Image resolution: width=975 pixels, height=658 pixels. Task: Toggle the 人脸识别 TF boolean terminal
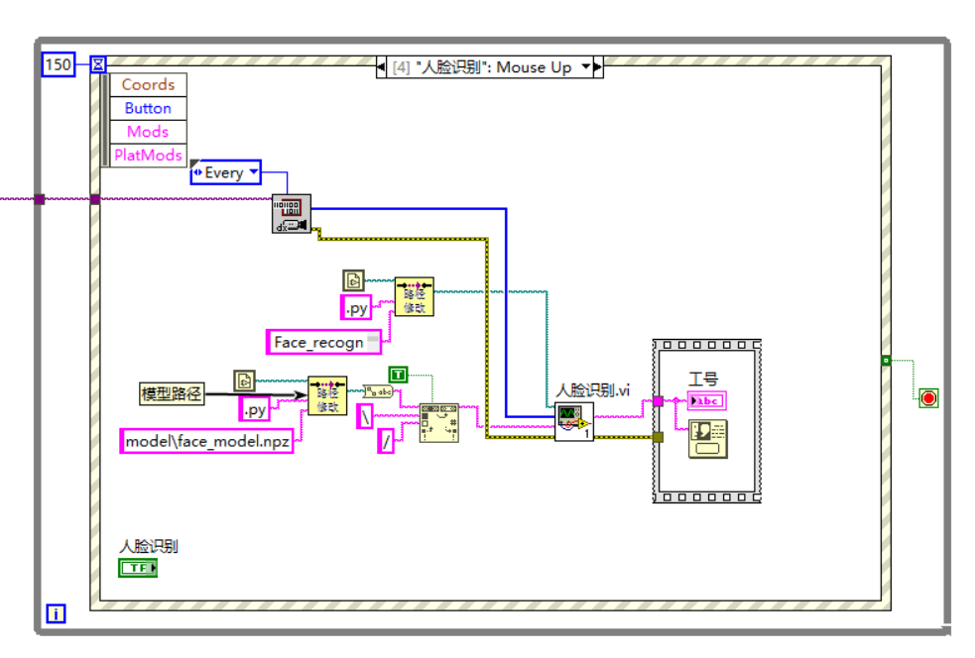[137, 567]
